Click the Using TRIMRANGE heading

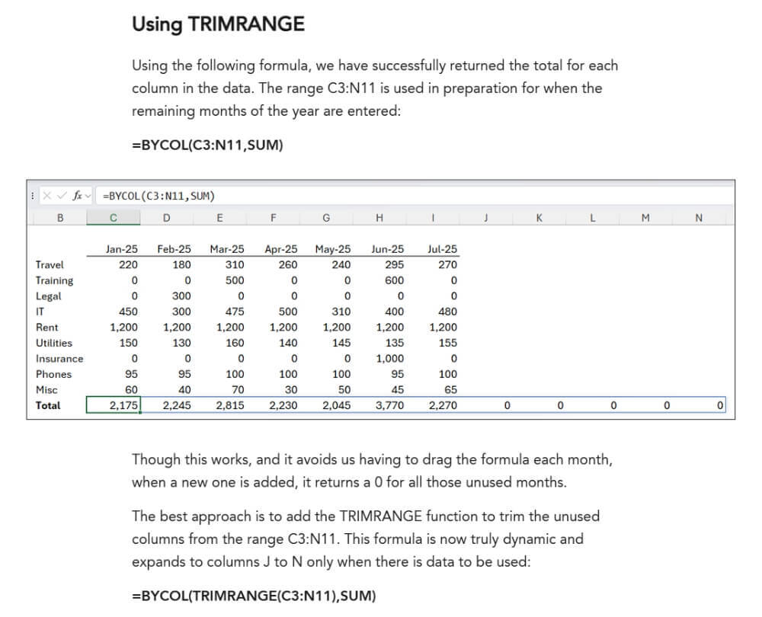click(218, 24)
